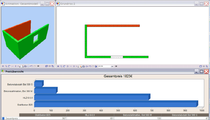Click the first star icon in the Grundriss toolbar

(58, 66)
